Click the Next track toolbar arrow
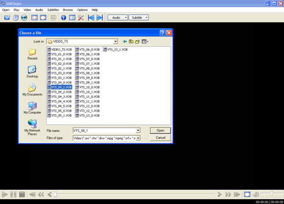Screen dimensions: 284x204 point(99,18)
